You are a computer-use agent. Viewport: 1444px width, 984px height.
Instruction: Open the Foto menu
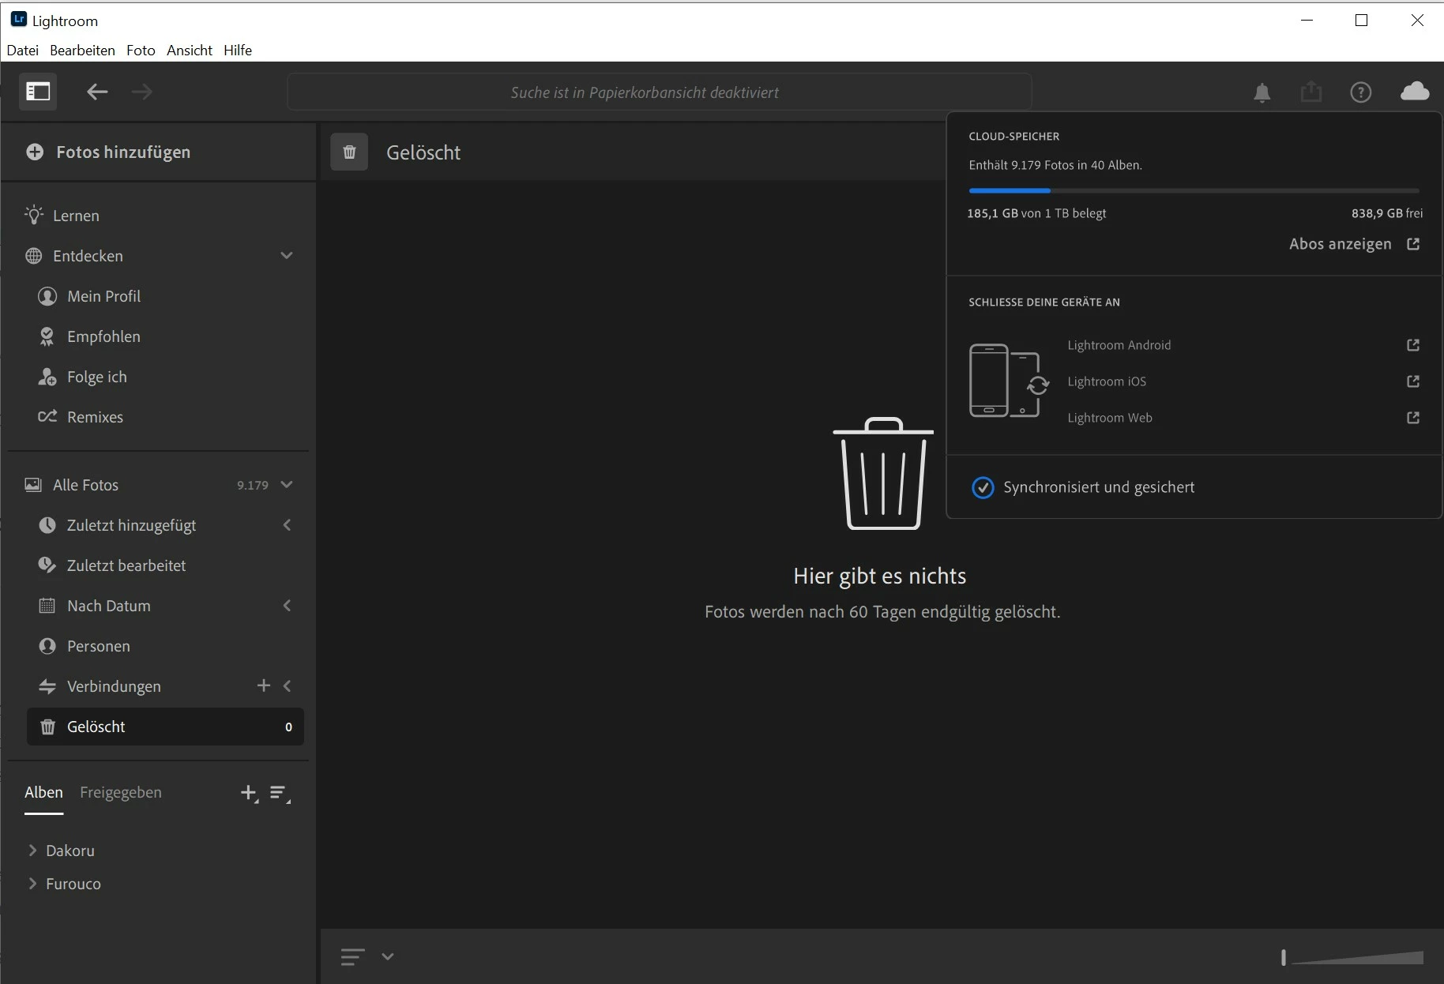141,50
